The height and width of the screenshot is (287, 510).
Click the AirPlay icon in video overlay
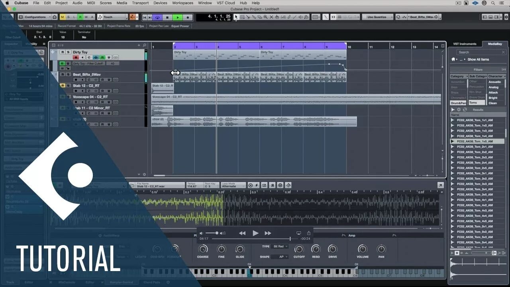coord(299,233)
